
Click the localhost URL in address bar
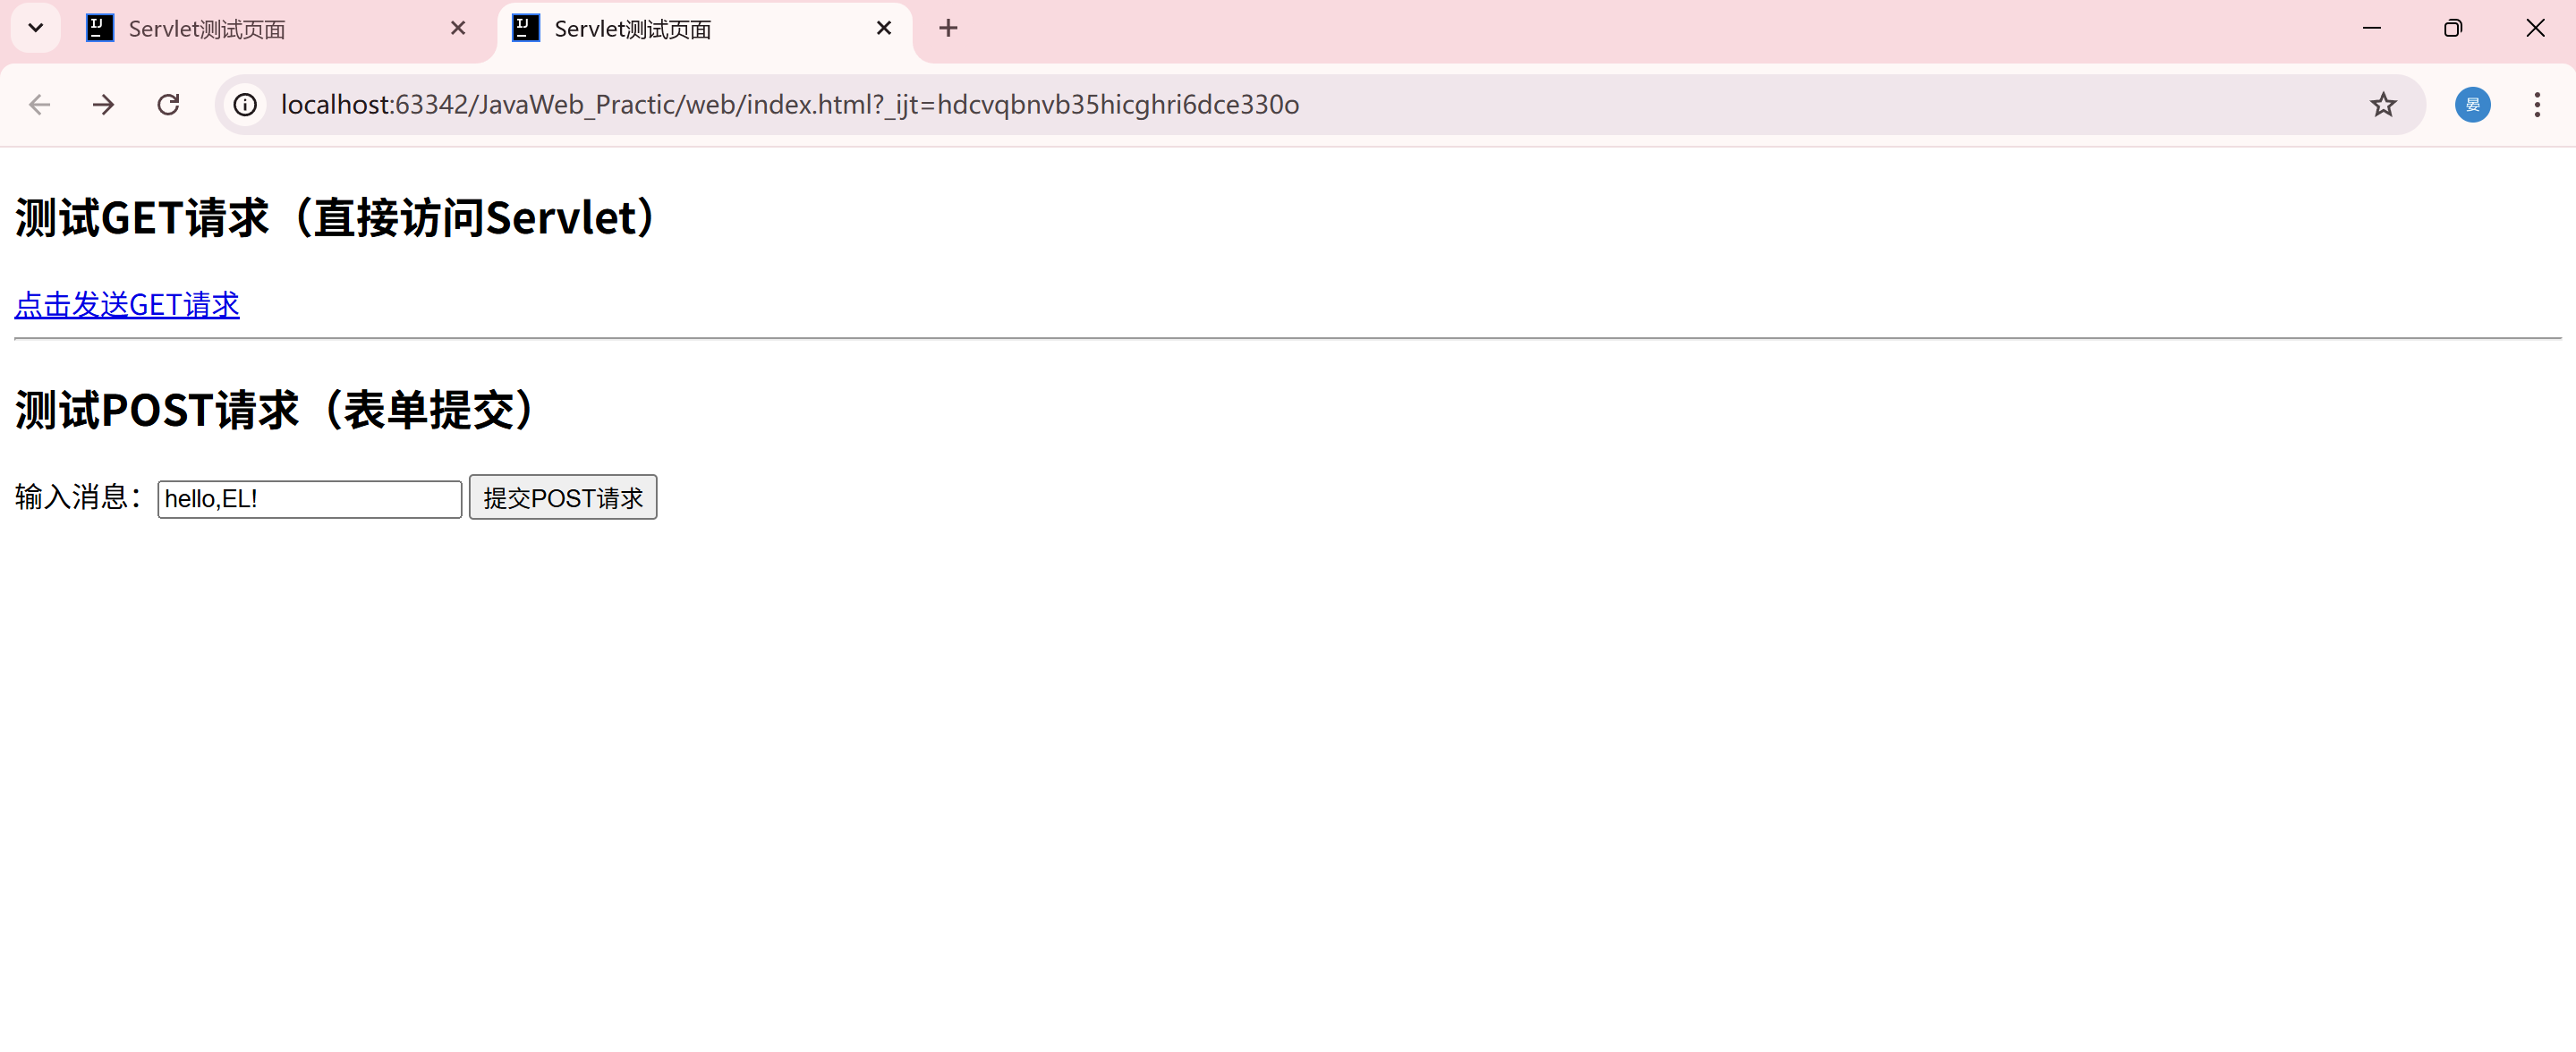[789, 105]
